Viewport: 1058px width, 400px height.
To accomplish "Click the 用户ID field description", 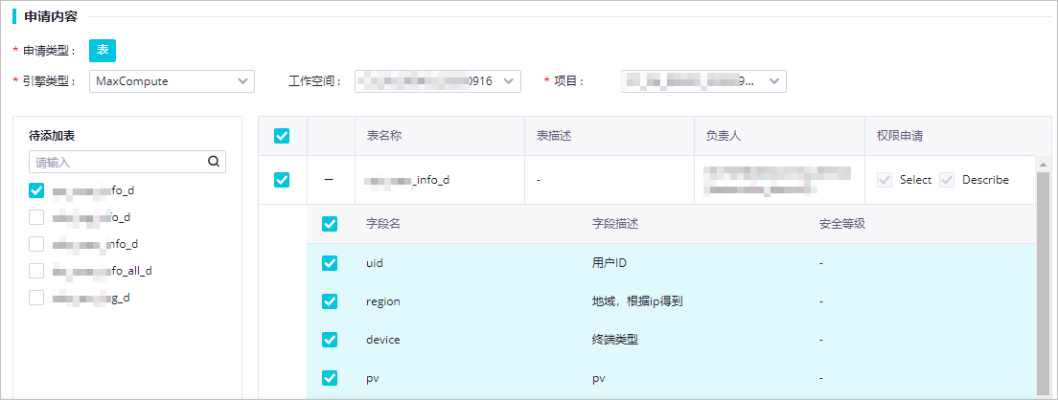I will coord(609,262).
